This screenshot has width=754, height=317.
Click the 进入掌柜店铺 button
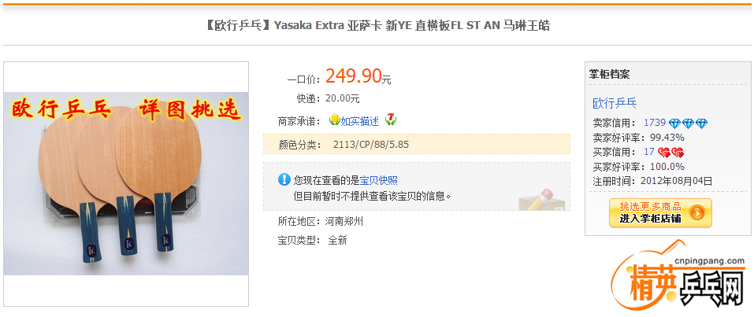660,212
